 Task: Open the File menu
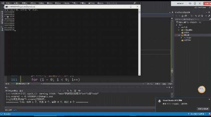pyautogui.click(x=8, y=3)
